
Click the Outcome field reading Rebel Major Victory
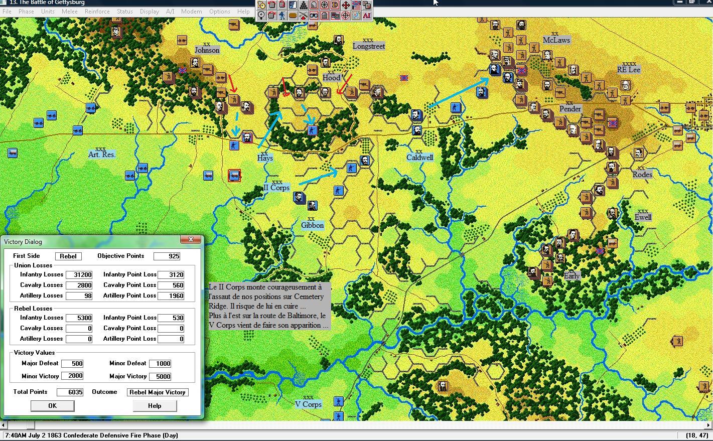click(158, 392)
